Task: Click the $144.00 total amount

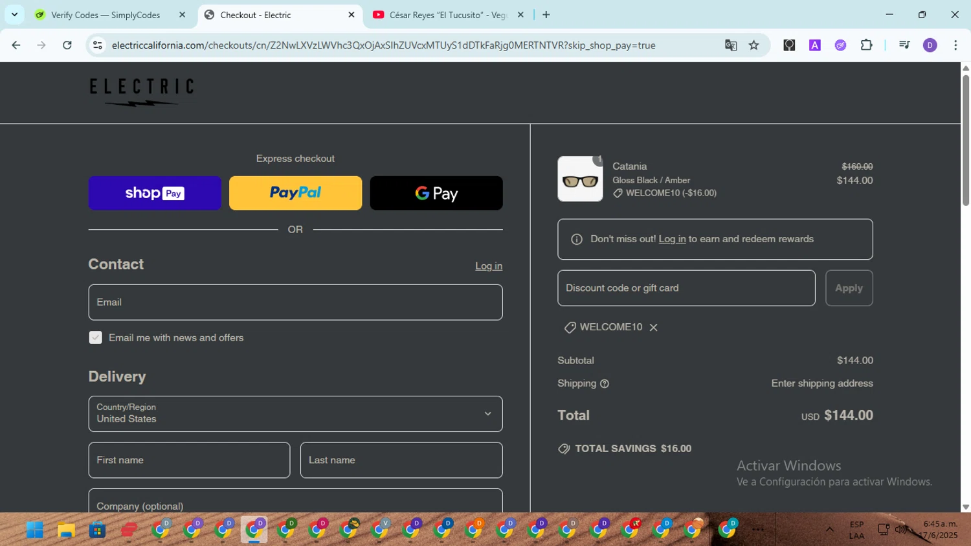Action: 849,416
